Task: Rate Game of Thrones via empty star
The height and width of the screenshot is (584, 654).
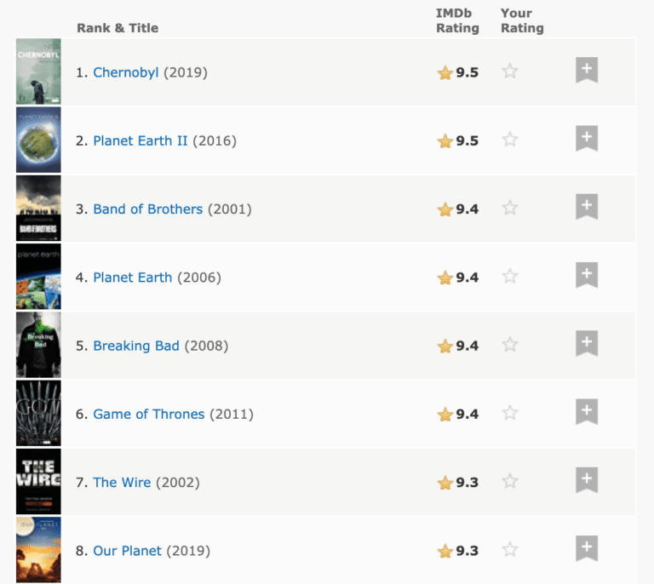Action: [x=510, y=413]
